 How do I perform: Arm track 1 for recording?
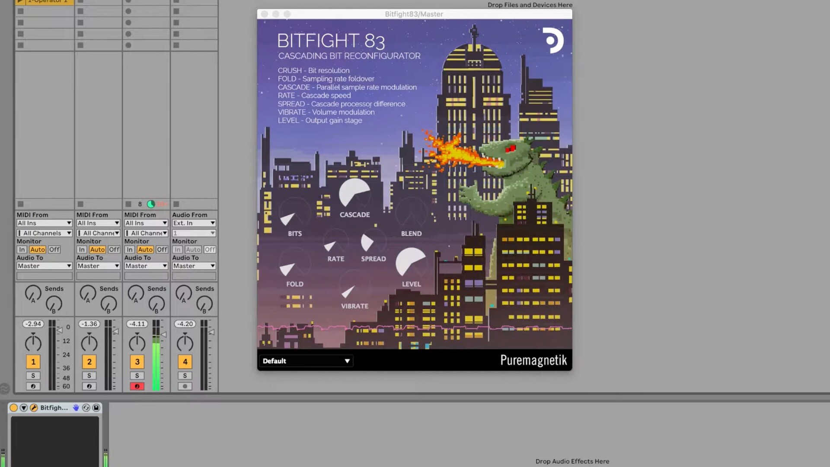coord(33,386)
